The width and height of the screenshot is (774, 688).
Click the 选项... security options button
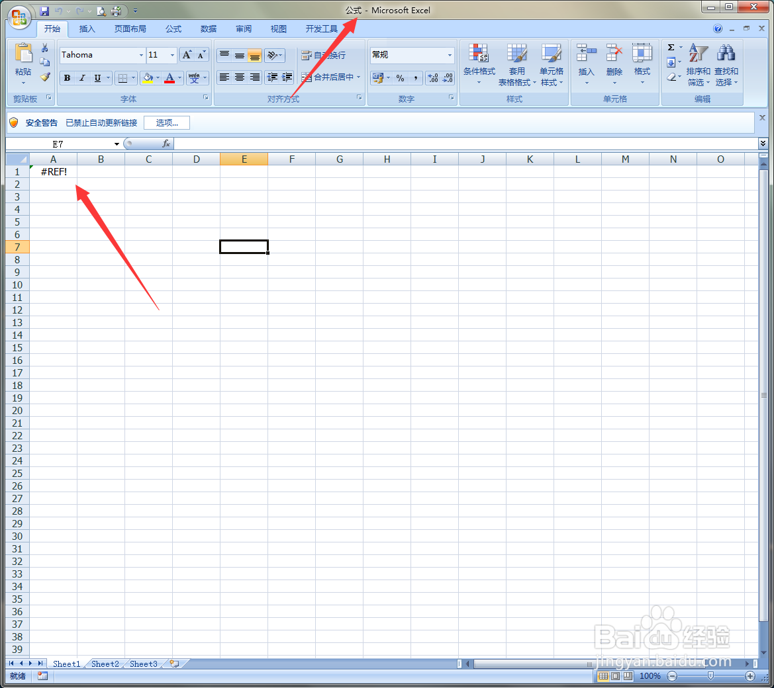pos(167,123)
